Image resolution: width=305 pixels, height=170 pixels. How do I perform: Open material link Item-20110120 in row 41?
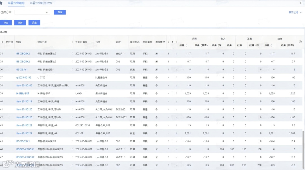24,109
